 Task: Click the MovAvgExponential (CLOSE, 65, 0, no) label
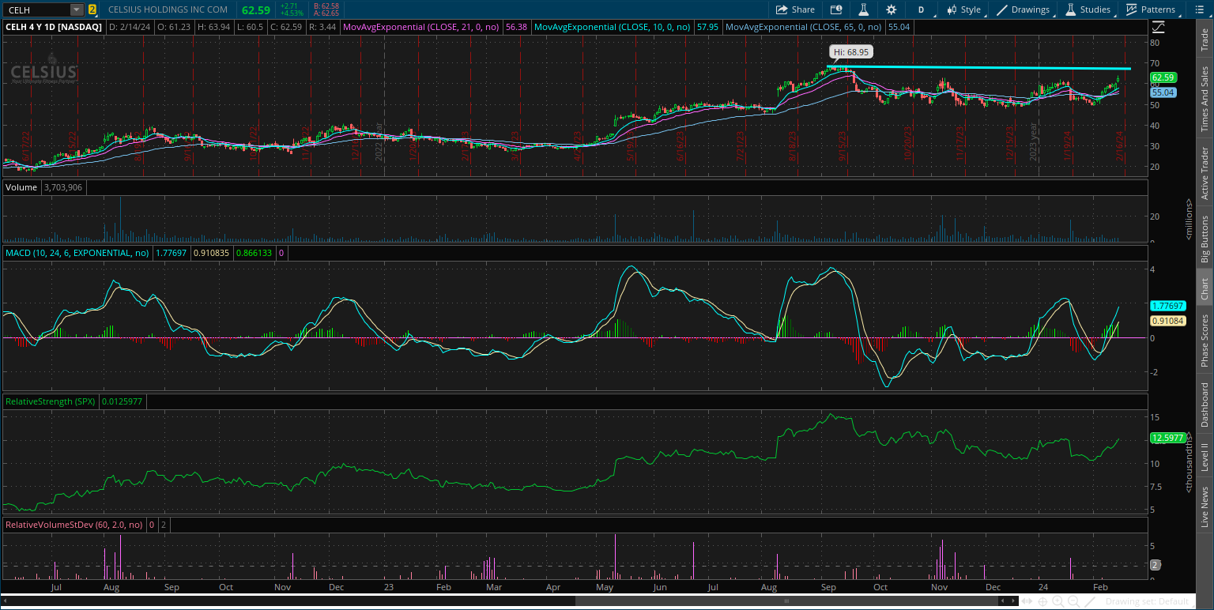point(805,26)
